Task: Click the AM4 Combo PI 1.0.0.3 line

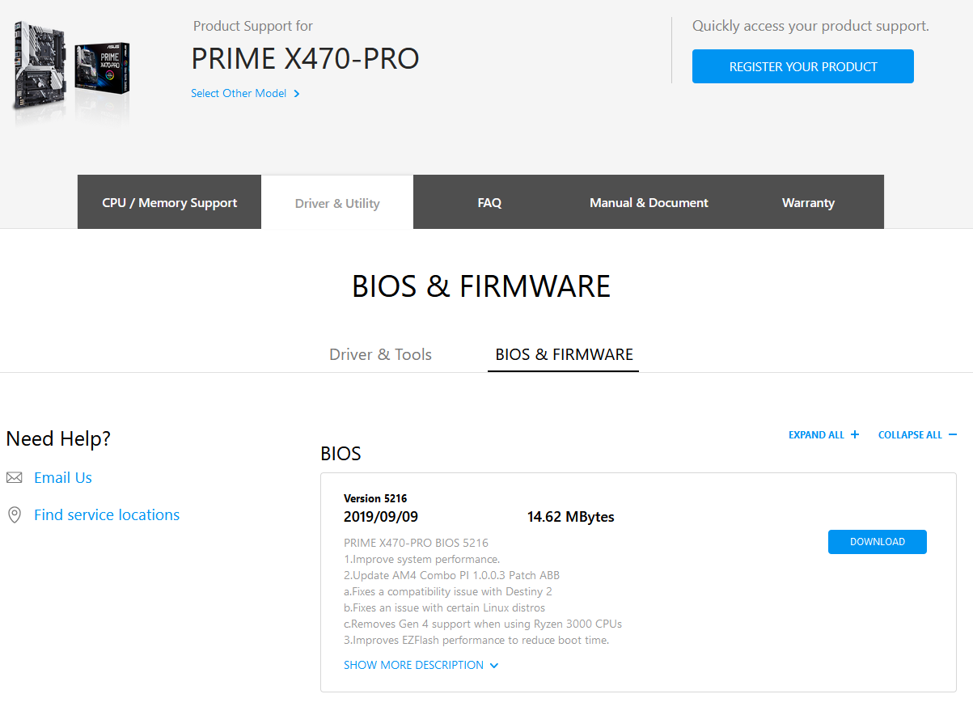Action: click(x=451, y=575)
